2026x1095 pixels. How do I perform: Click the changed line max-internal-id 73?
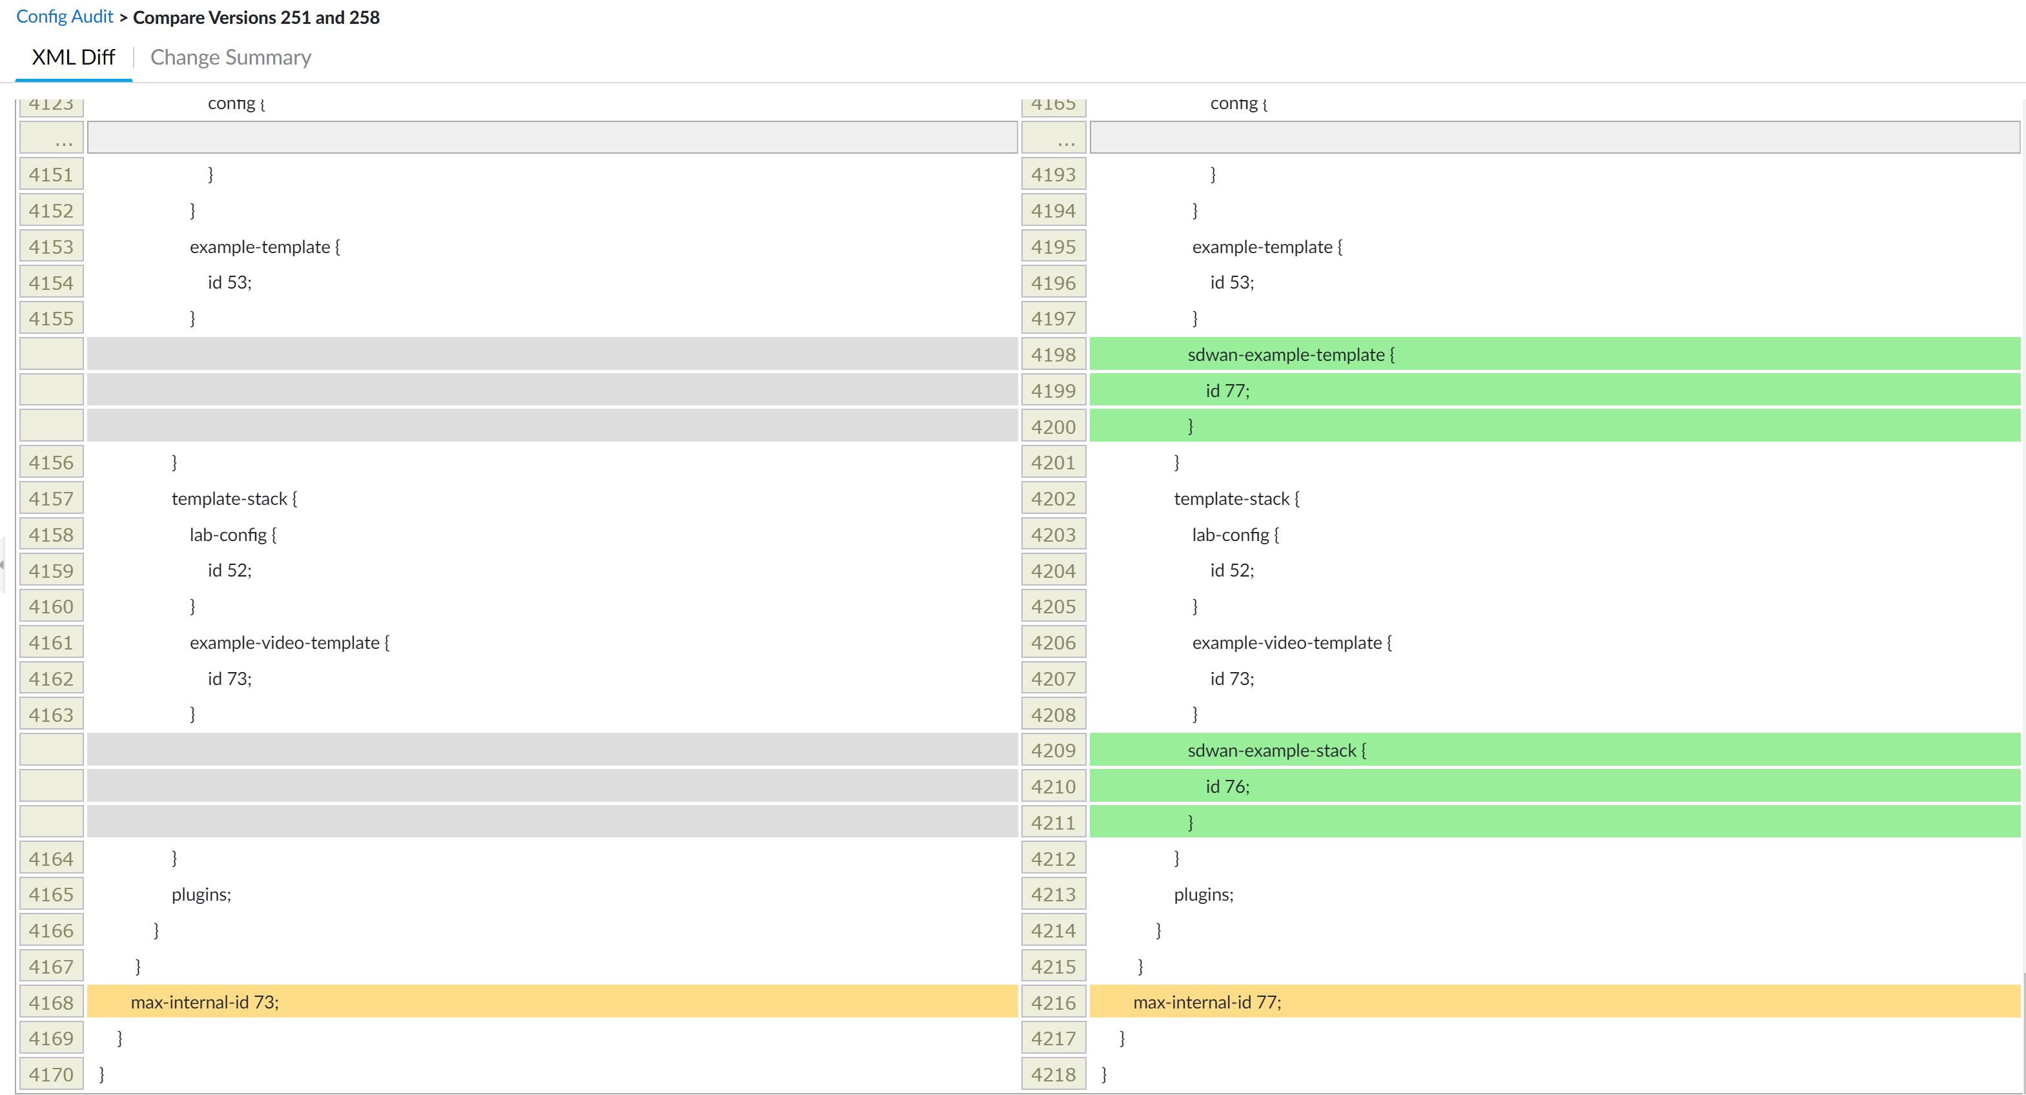tap(205, 1002)
